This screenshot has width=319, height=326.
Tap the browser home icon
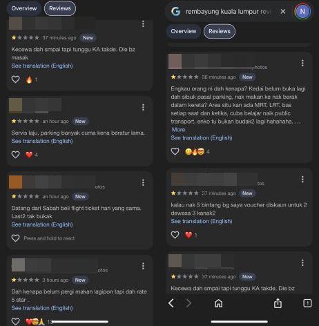218,303
